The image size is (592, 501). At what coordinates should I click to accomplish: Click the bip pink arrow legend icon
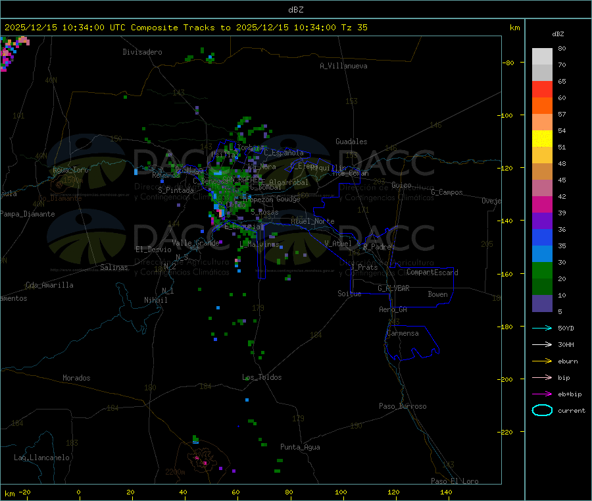tap(542, 377)
